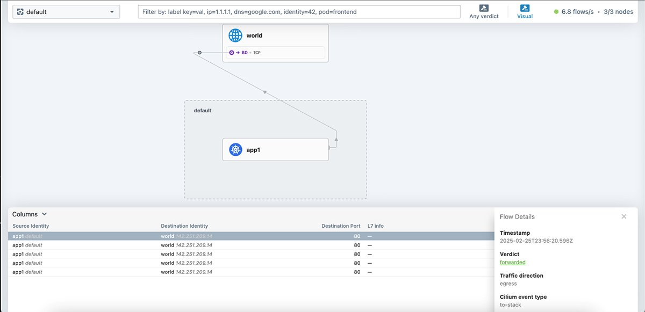Click the gavel icon above Any verdict

[483, 9]
